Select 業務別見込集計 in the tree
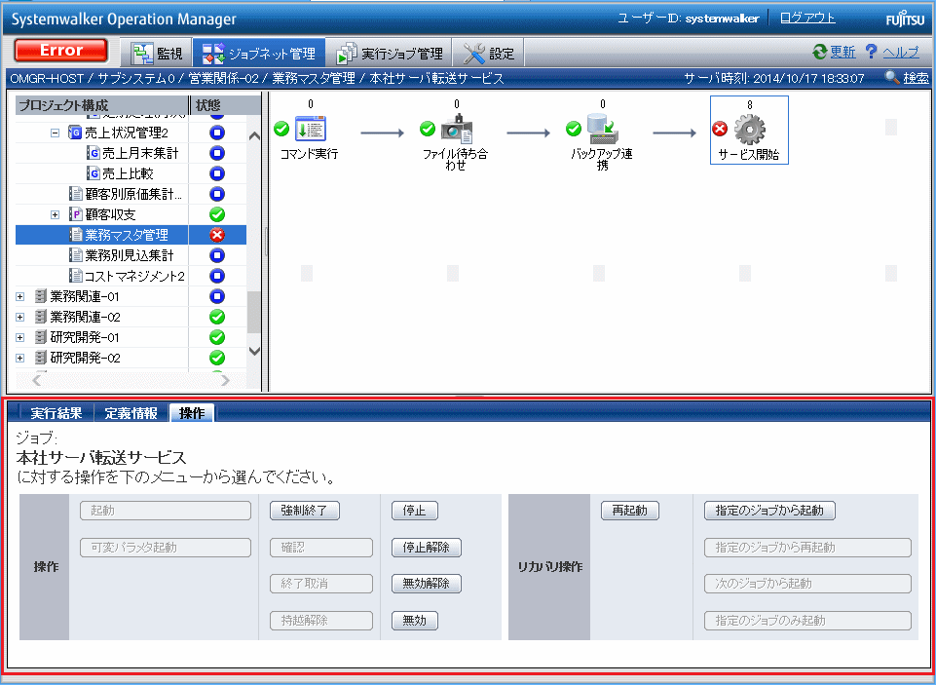 pyautogui.click(x=130, y=255)
